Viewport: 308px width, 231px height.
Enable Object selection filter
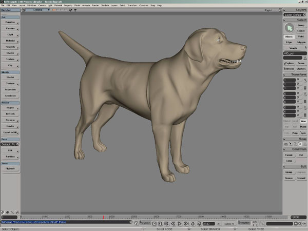point(288,37)
